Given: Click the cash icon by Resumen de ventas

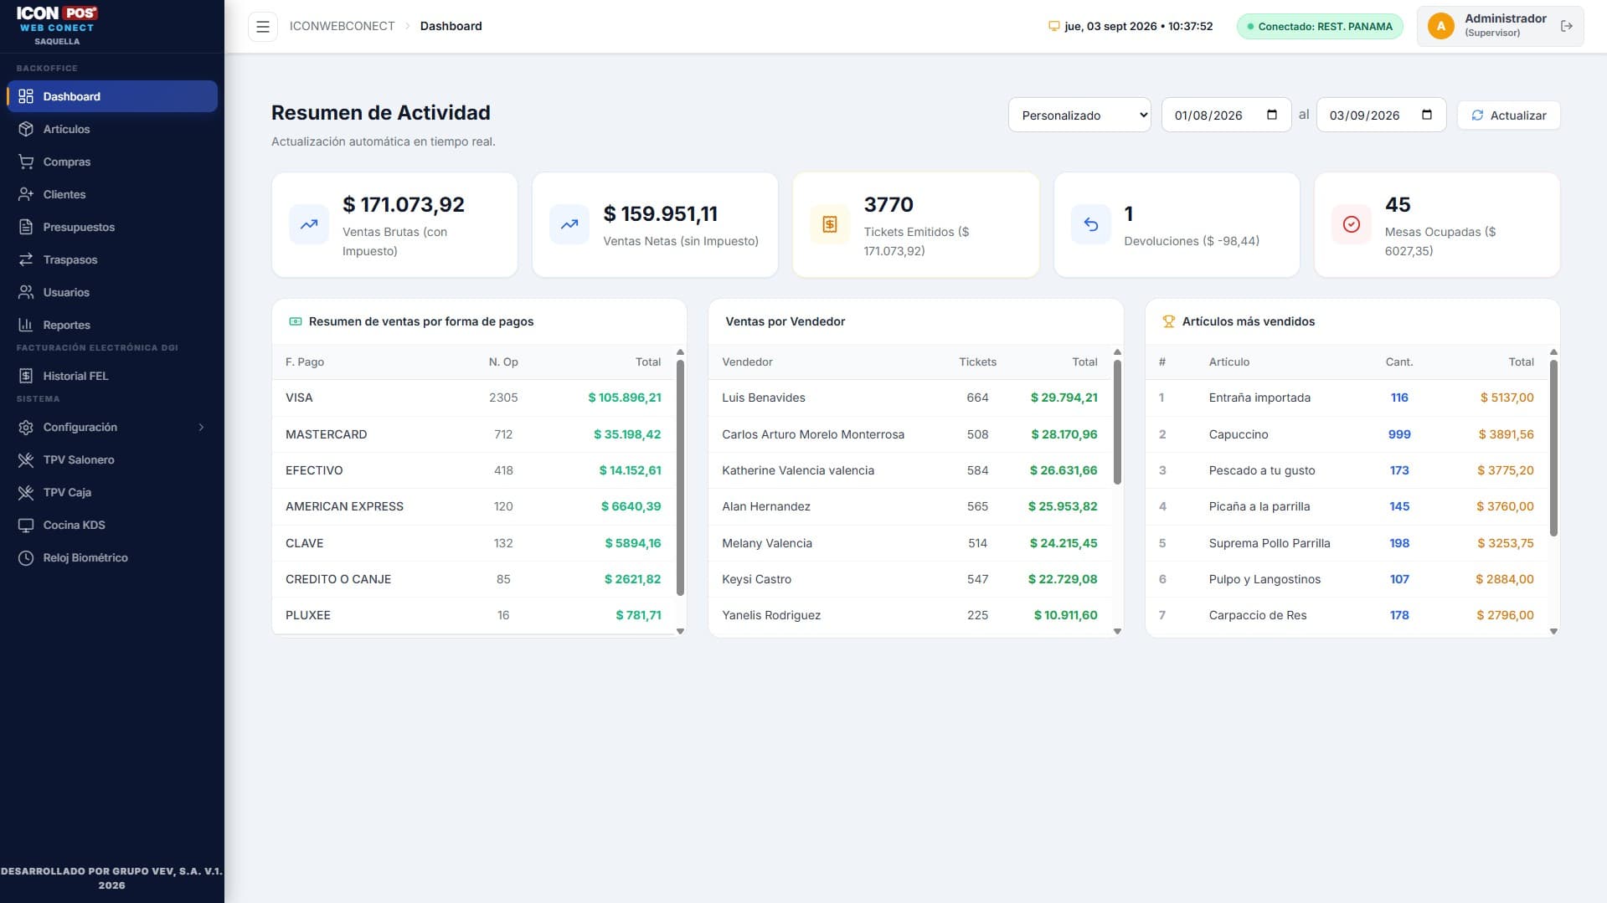Looking at the screenshot, I should tap(295, 321).
